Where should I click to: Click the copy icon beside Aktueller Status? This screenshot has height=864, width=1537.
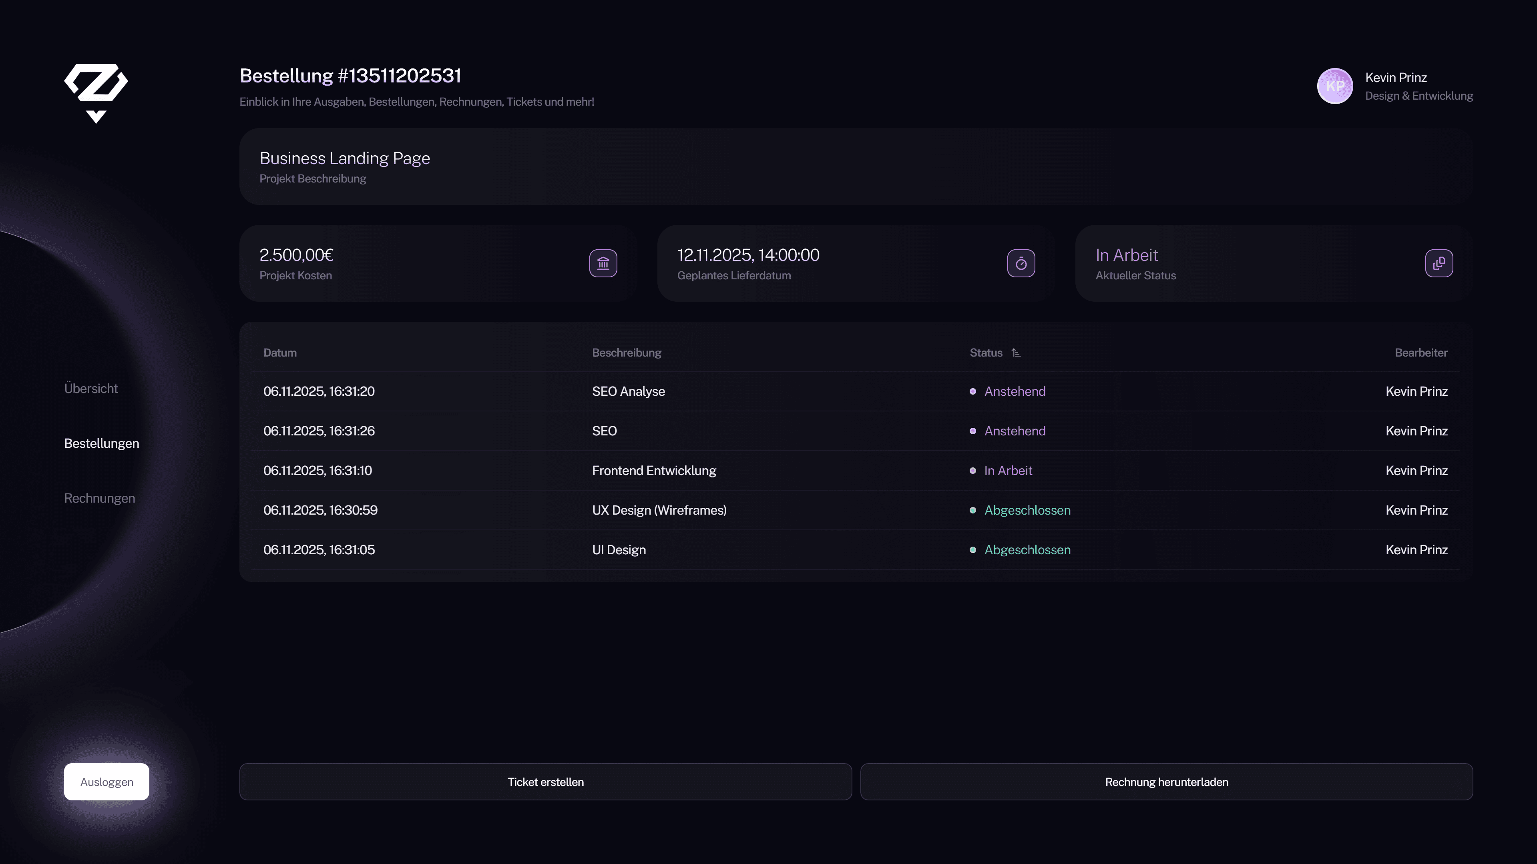[x=1439, y=263]
